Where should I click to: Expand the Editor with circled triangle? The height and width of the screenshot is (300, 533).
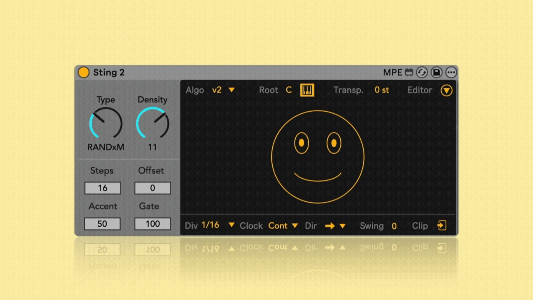(446, 90)
